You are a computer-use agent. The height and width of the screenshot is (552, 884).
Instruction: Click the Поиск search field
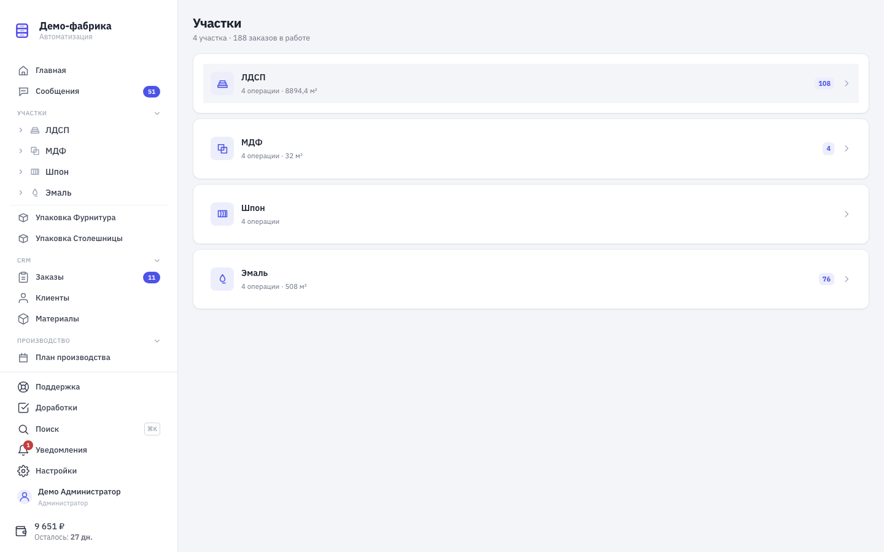tap(88, 429)
